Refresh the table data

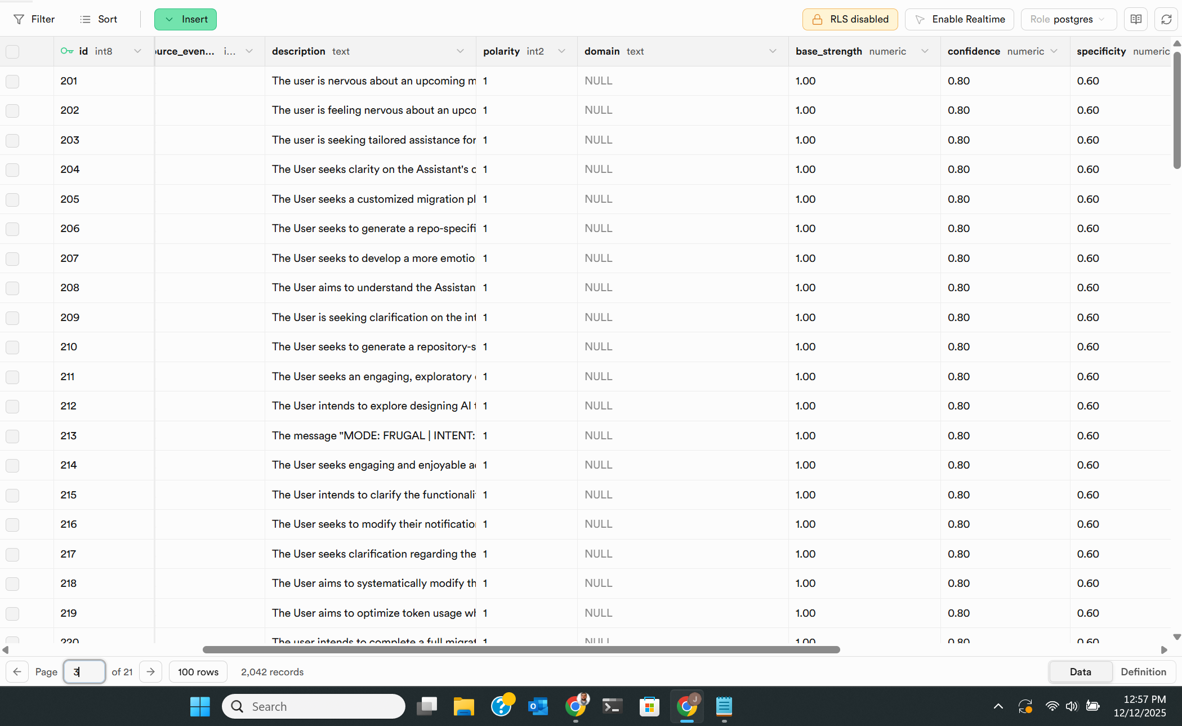[x=1166, y=19]
